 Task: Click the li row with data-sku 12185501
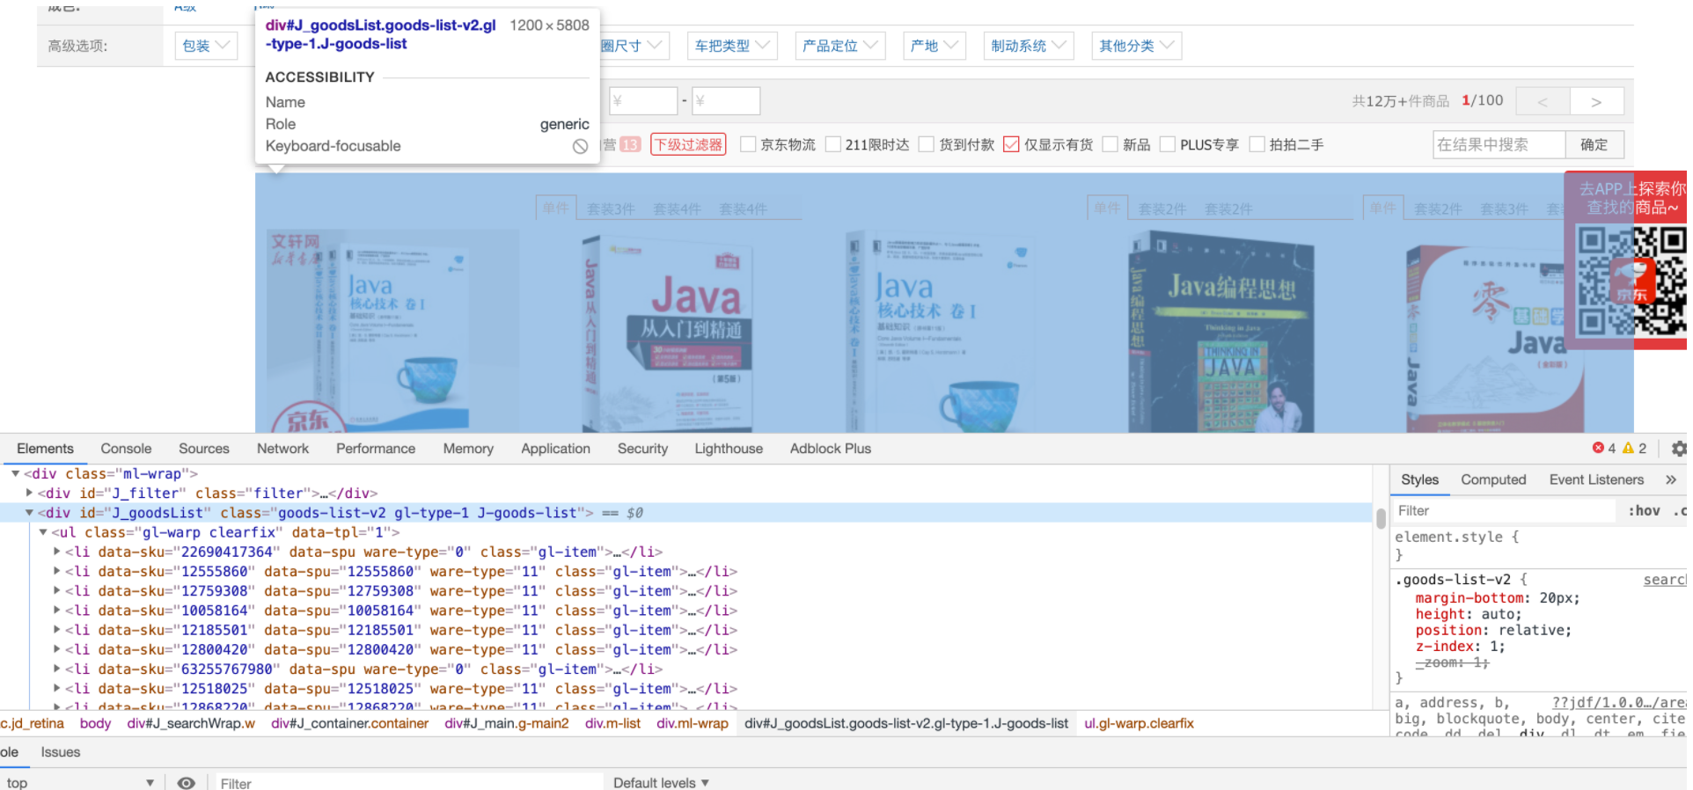(401, 630)
